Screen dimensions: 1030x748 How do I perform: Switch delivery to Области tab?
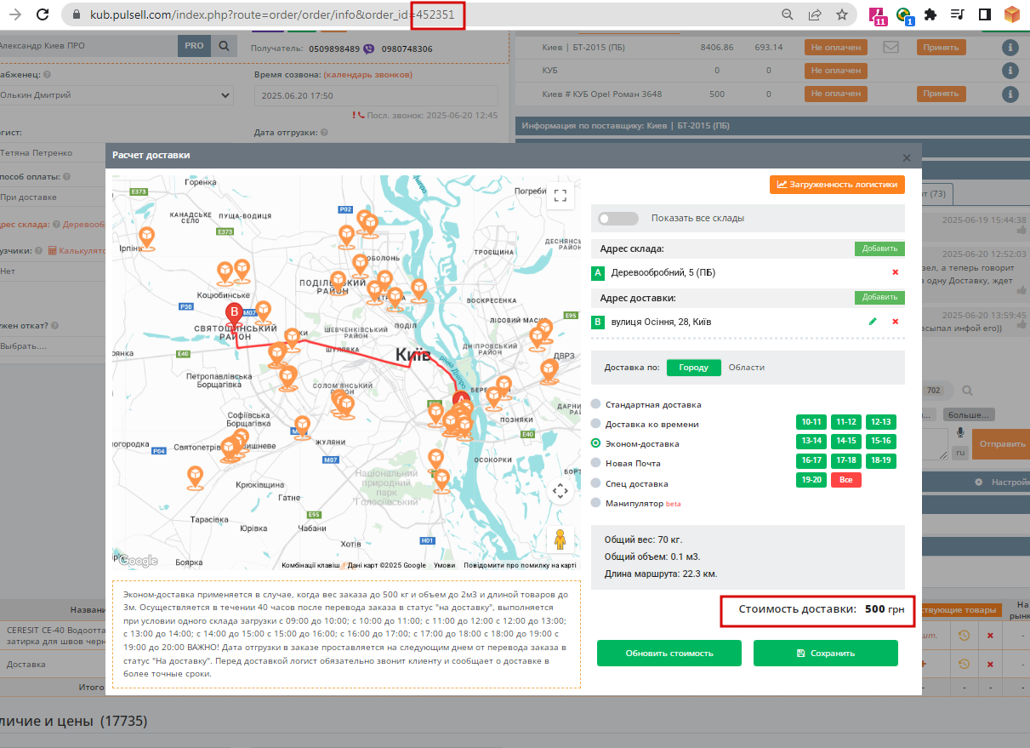(747, 368)
